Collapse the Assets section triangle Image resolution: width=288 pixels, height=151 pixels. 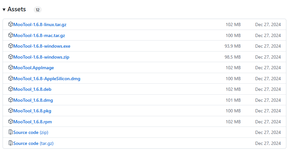point(4,10)
